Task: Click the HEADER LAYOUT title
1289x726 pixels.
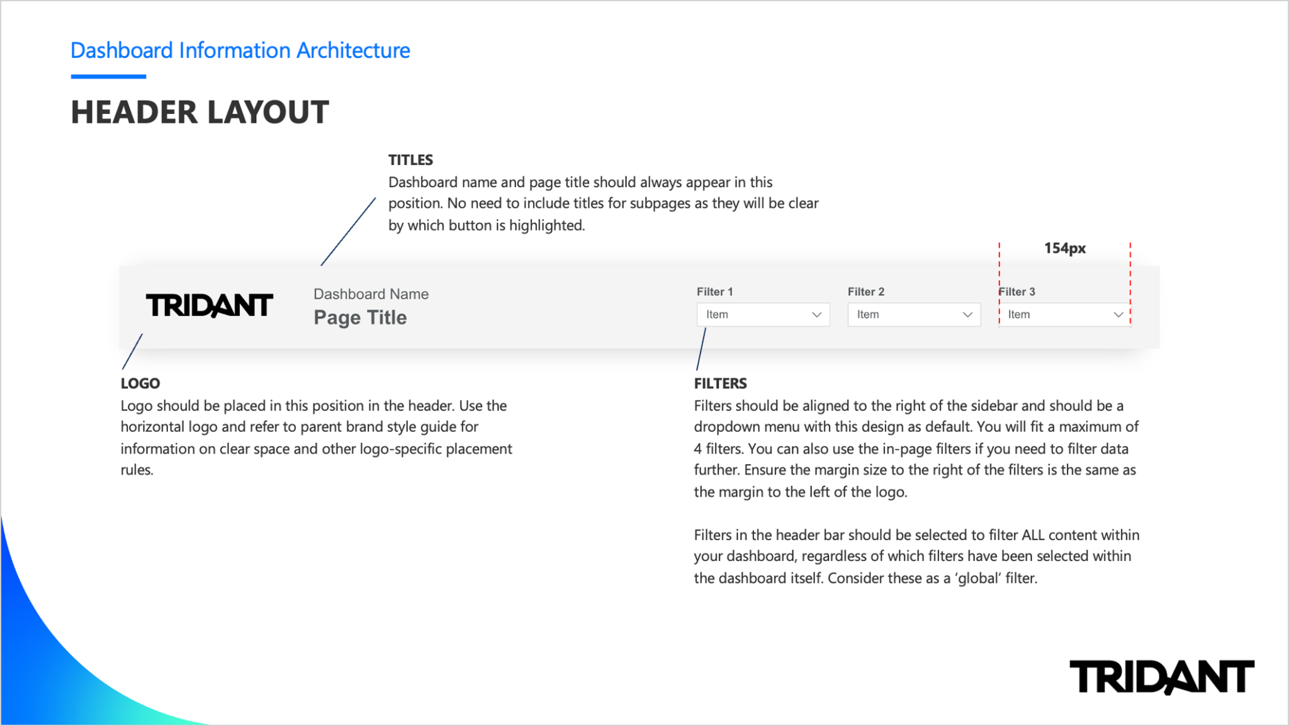Action: tap(200, 112)
